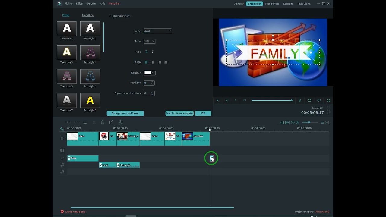Confirm with the OK button
Image resolution: width=386 pixels, height=217 pixels.
[203, 113]
